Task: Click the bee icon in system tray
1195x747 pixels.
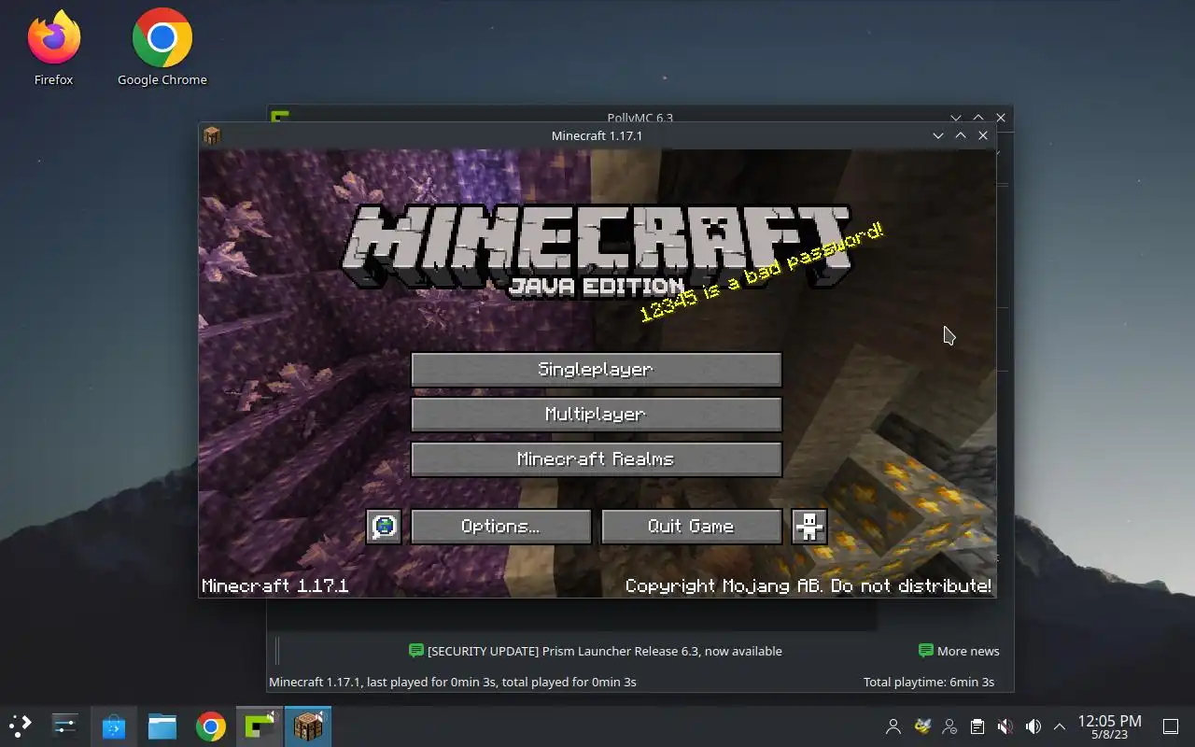Action: [921, 726]
